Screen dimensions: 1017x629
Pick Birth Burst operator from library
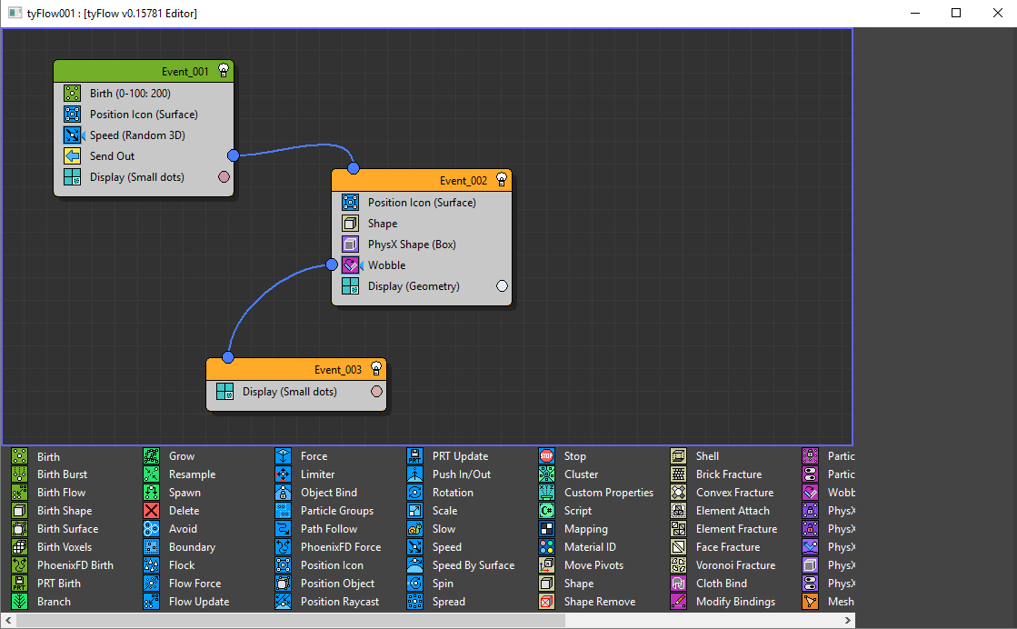pyautogui.click(x=49, y=474)
